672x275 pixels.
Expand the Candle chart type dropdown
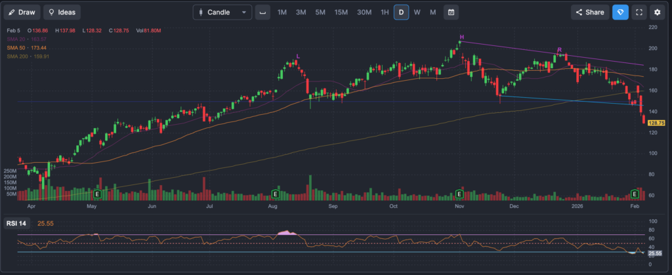pyautogui.click(x=222, y=12)
